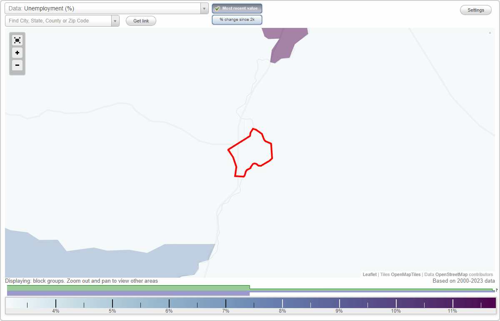Toggle fullscreen map view icon
The width and height of the screenshot is (500, 321).
click(x=17, y=40)
